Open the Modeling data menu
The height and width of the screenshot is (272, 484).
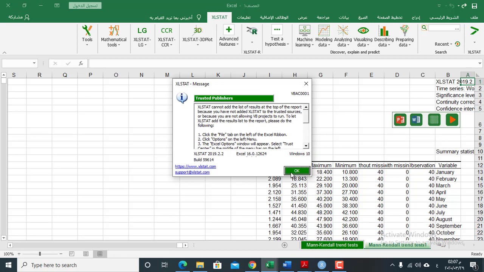point(324,36)
